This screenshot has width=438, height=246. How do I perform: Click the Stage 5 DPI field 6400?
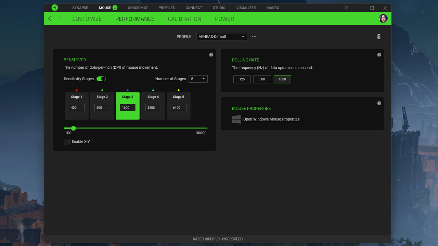[179, 108]
